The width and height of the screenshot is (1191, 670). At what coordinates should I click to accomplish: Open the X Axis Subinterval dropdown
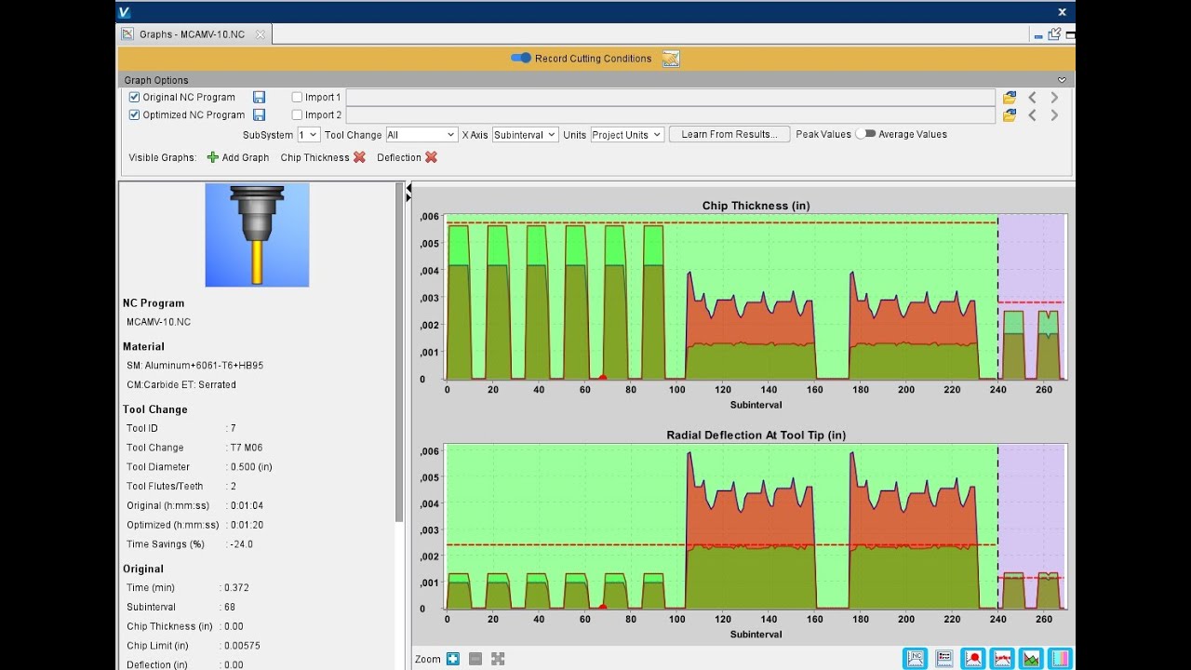pyautogui.click(x=525, y=135)
